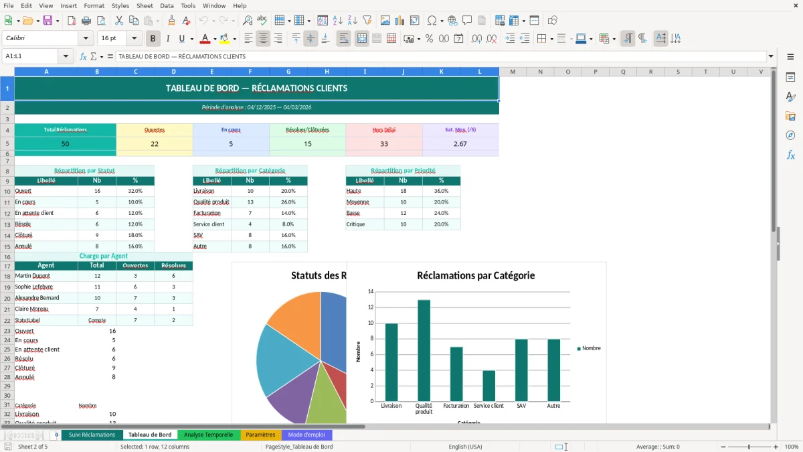The height and width of the screenshot is (452, 803).
Task: Click into the formula input line
Action: tap(440, 56)
